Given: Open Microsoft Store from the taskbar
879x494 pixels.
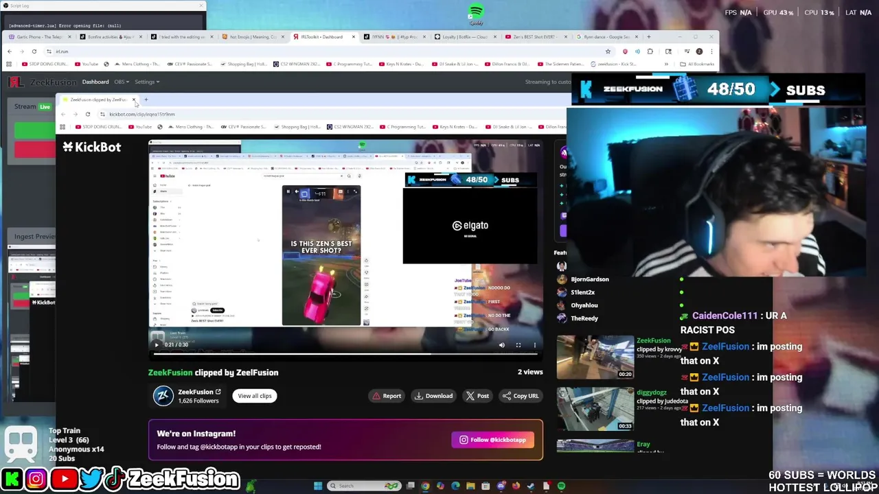Looking at the screenshot, I should pos(486,486).
